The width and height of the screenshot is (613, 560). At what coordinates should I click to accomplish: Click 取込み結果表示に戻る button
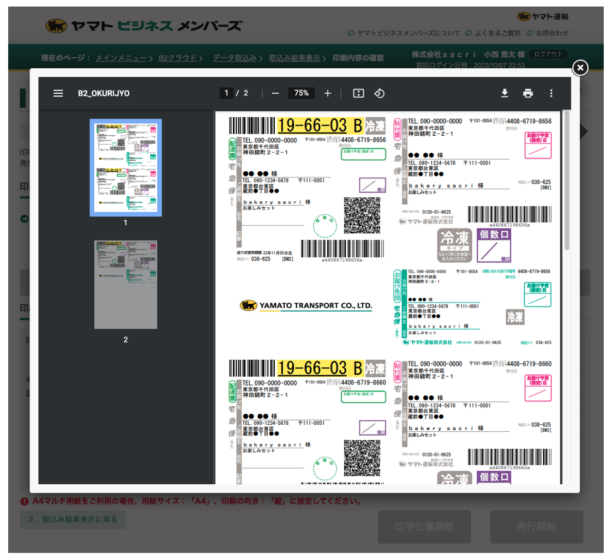tap(73, 519)
